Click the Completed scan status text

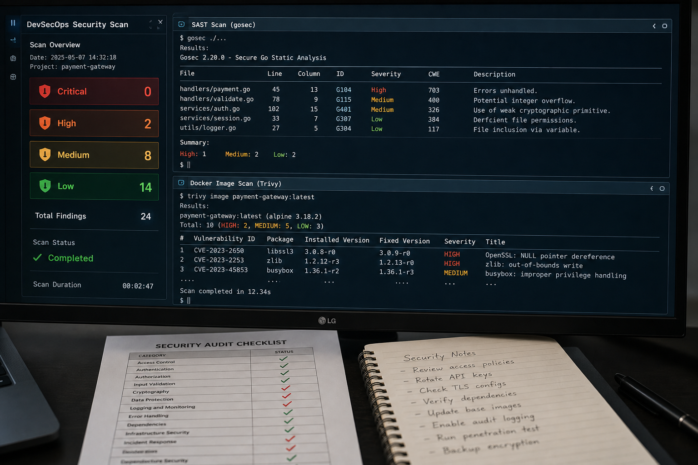(70, 258)
